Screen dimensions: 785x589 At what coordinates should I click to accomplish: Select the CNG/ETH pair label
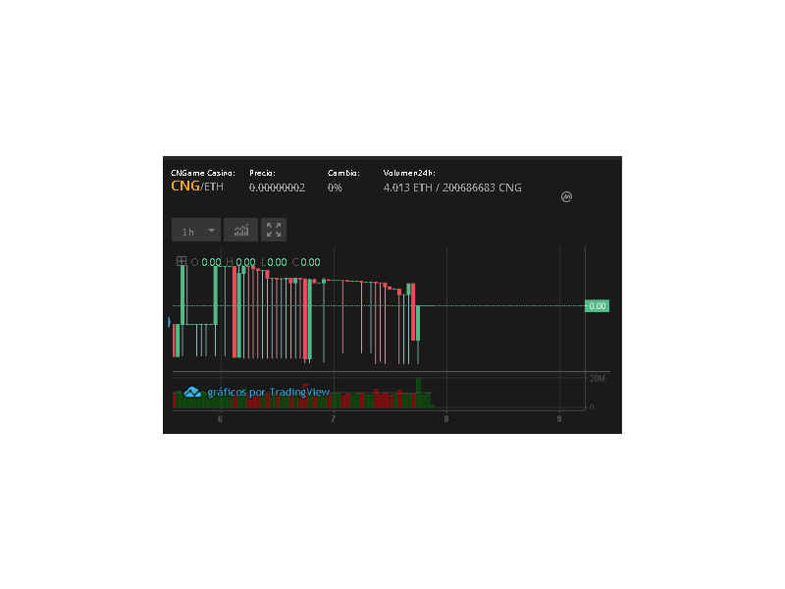[x=197, y=187]
